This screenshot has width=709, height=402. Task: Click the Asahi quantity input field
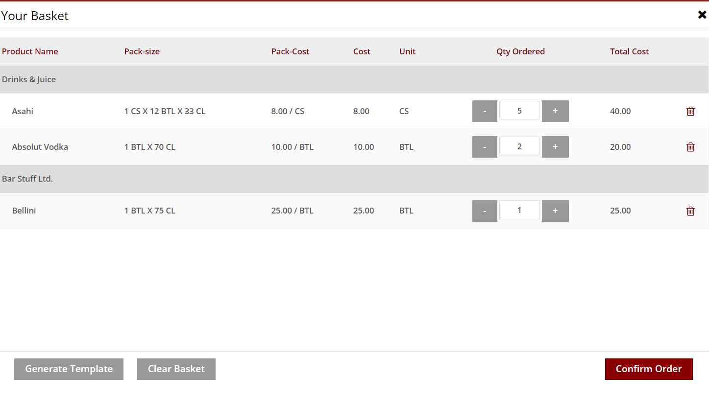tap(519, 111)
